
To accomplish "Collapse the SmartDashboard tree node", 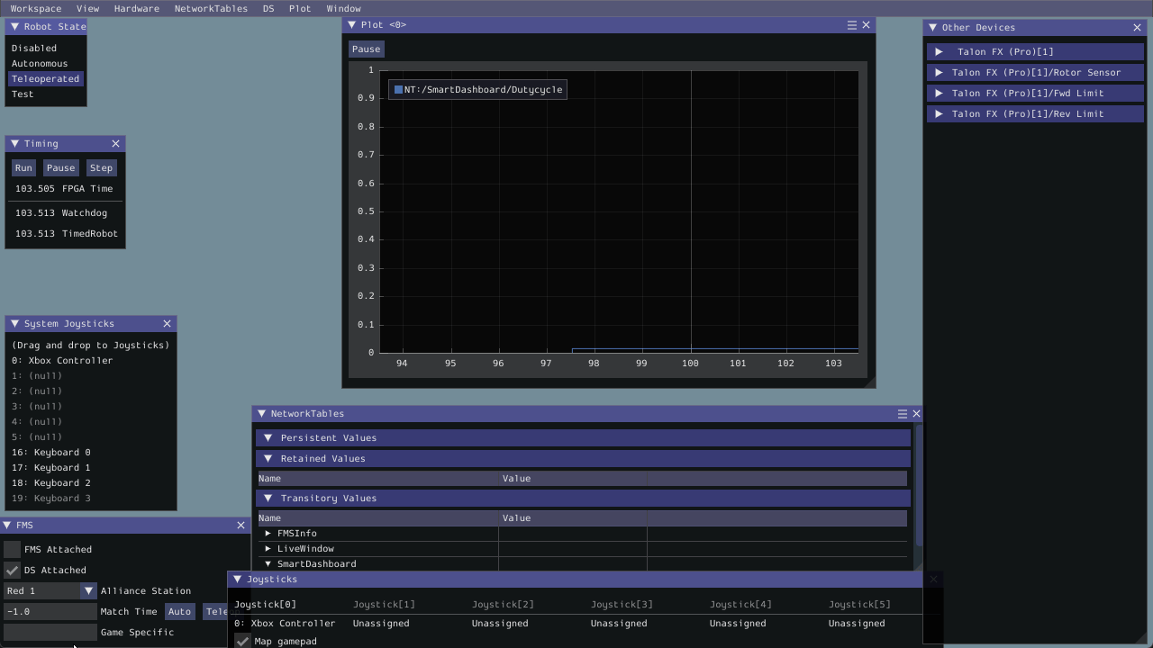I will [x=268, y=563].
